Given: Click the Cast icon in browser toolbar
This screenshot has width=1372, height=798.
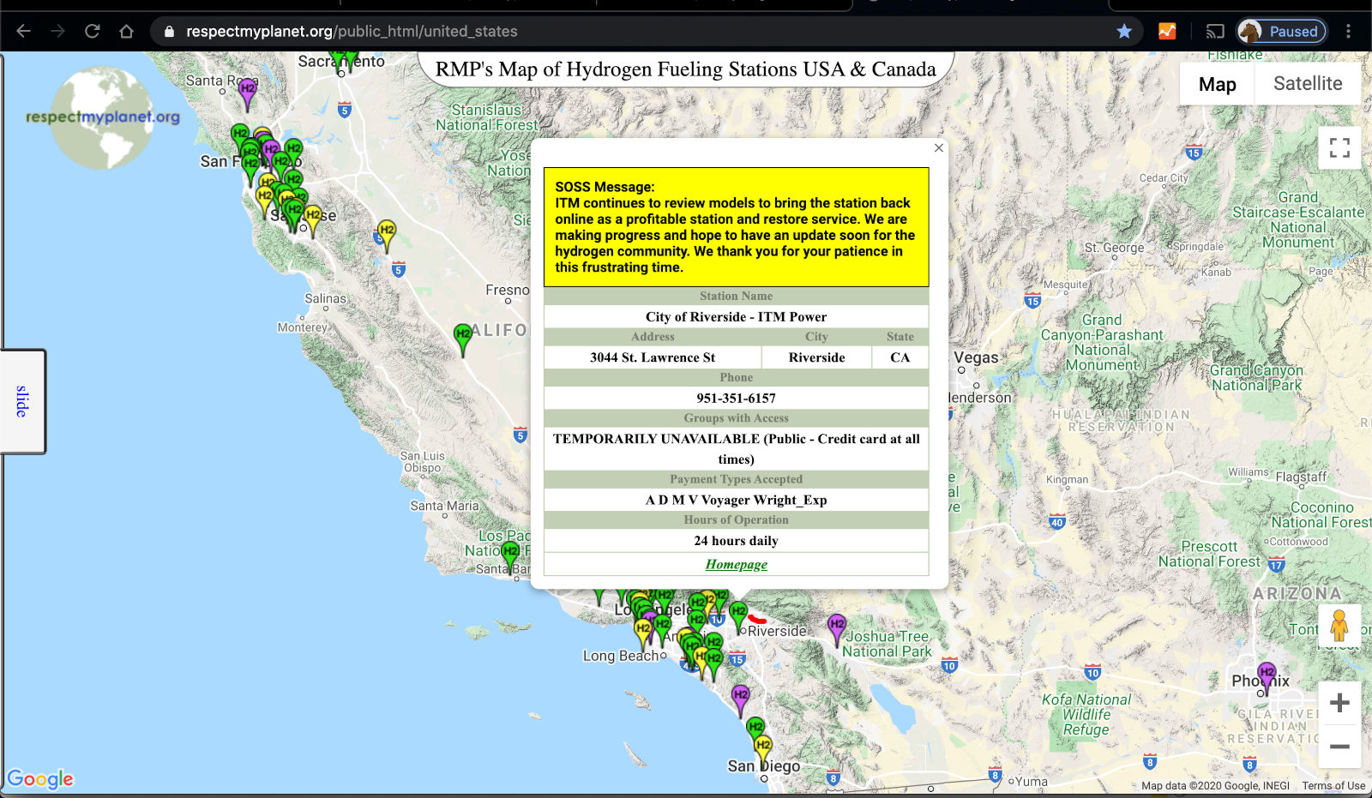Looking at the screenshot, I should [1215, 31].
